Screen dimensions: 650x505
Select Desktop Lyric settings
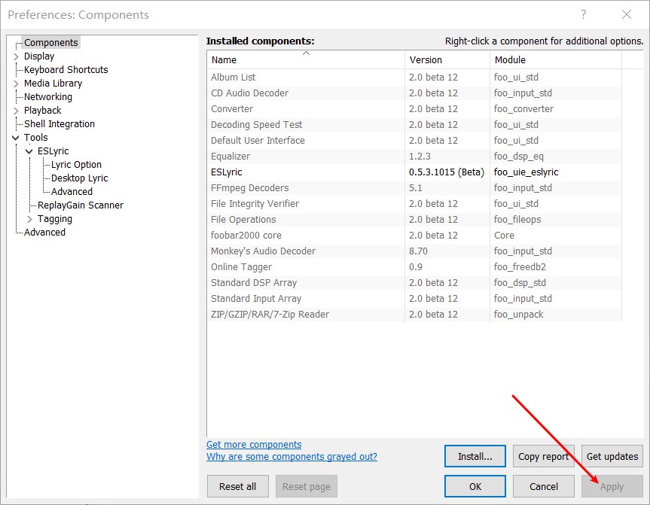80,178
